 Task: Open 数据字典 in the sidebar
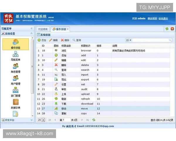tap(16, 104)
